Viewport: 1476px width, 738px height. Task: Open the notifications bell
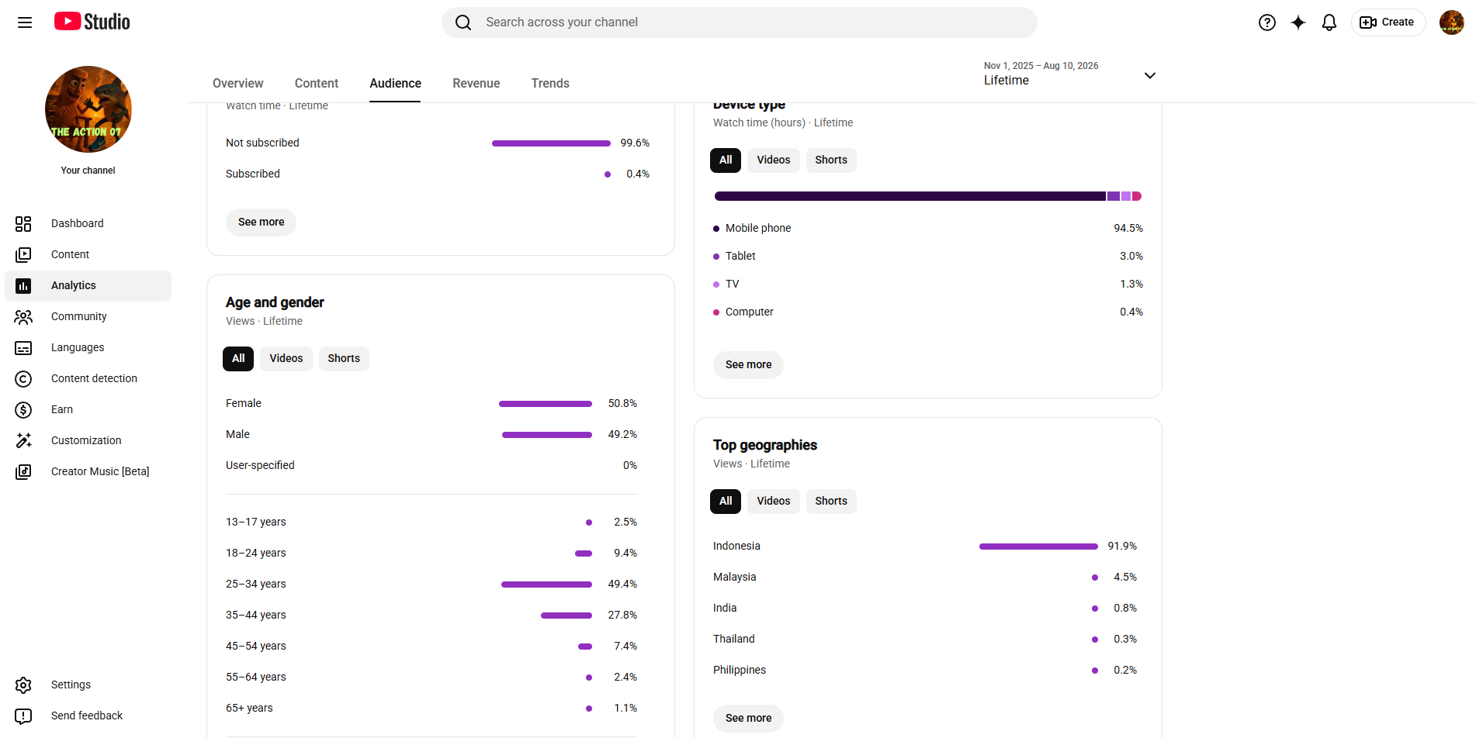pyautogui.click(x=1329, y=22)
